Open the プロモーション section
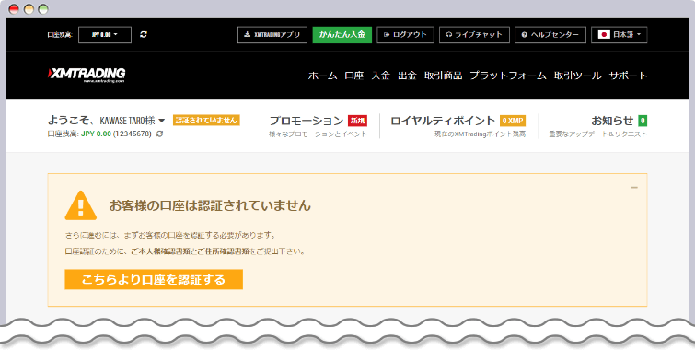This screenshot has height=350, width=695. [x=307, y=121]
